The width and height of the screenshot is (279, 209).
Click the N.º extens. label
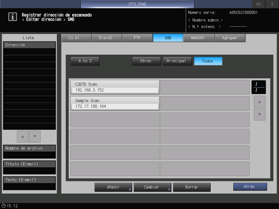(x=204, y=27)
